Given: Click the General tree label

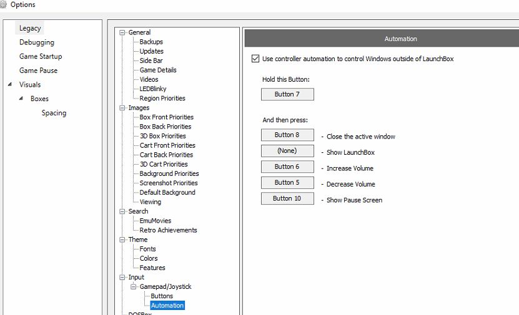Looking at the screenshot, I should [x=140, y=32].
